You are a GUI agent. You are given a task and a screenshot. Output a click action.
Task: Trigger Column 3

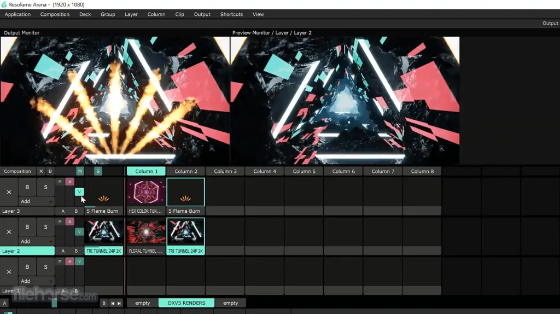pos(225,171)
